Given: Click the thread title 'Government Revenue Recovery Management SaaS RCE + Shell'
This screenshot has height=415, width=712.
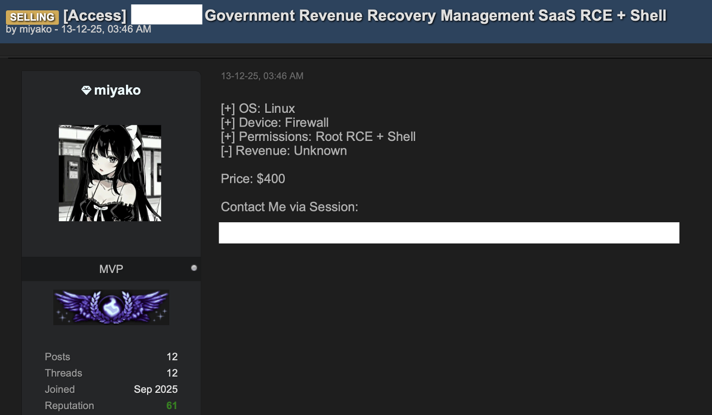Looking at the screenshot, I should (436, 15).
